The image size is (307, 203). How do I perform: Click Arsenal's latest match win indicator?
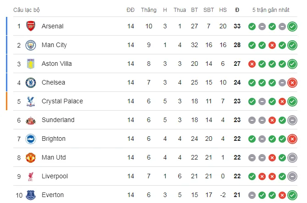292,27
